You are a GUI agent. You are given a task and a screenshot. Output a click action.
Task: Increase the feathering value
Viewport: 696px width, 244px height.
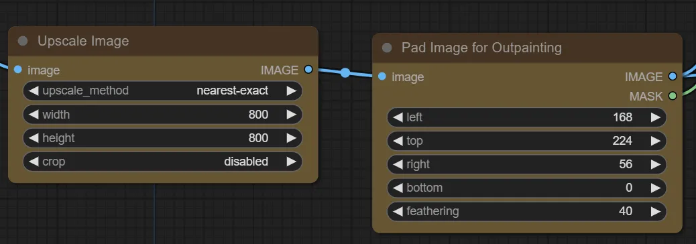655,211
